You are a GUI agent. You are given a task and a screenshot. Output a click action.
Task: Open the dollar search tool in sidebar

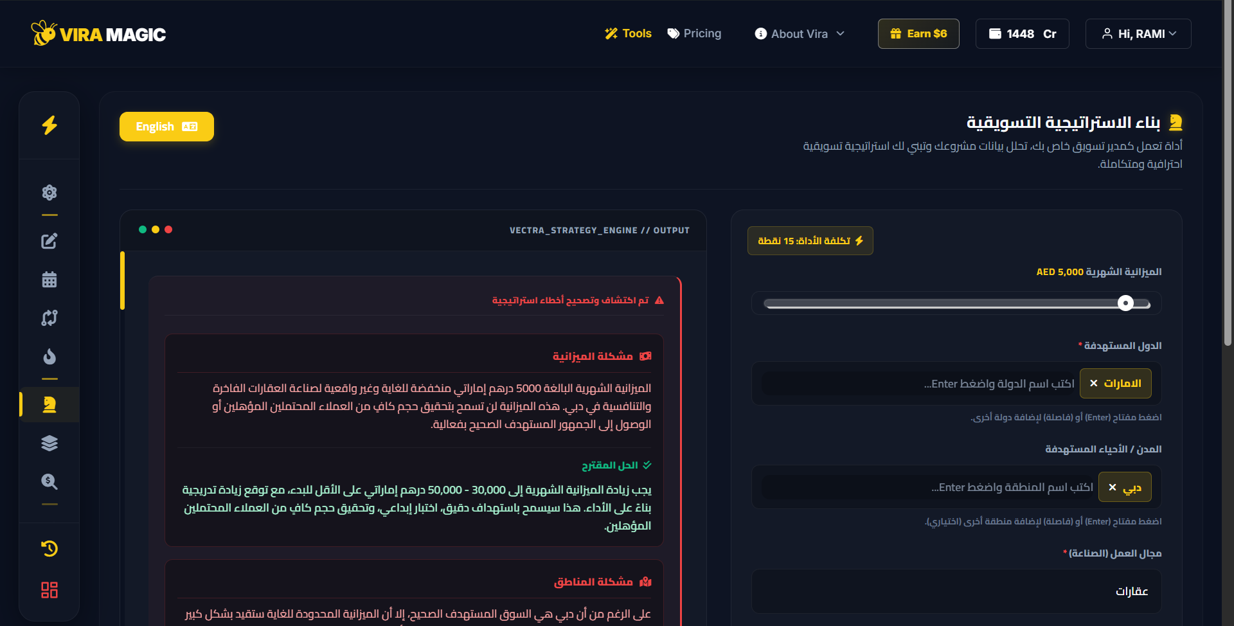pyautogui.click(x=49, y=481)
